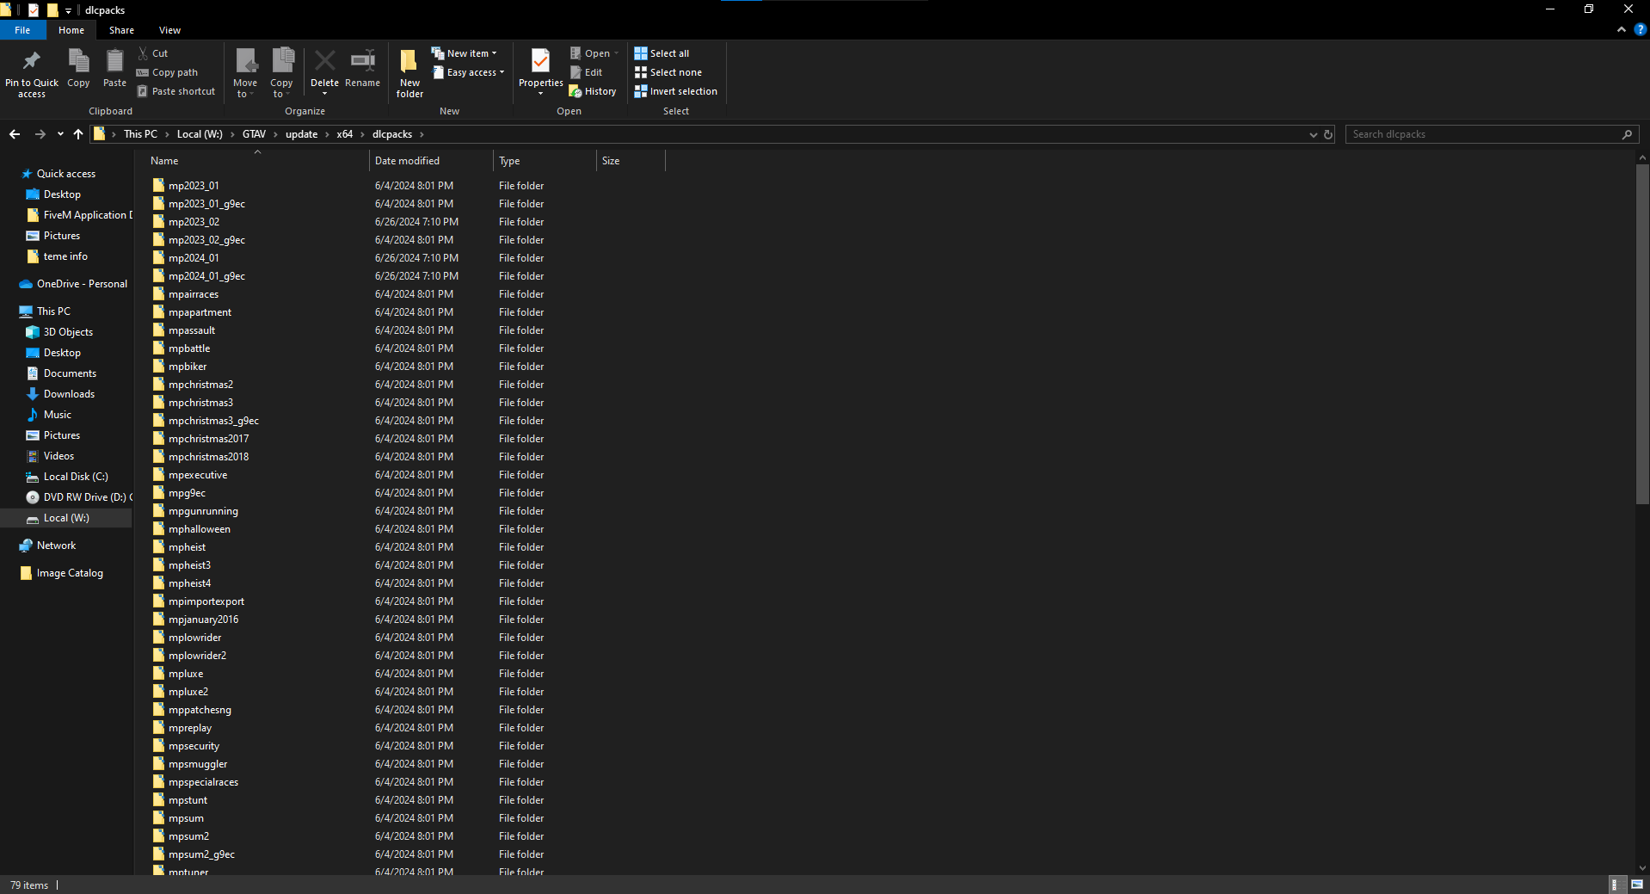
Task: Open the address bar history dropdown
Action: 1313,134
